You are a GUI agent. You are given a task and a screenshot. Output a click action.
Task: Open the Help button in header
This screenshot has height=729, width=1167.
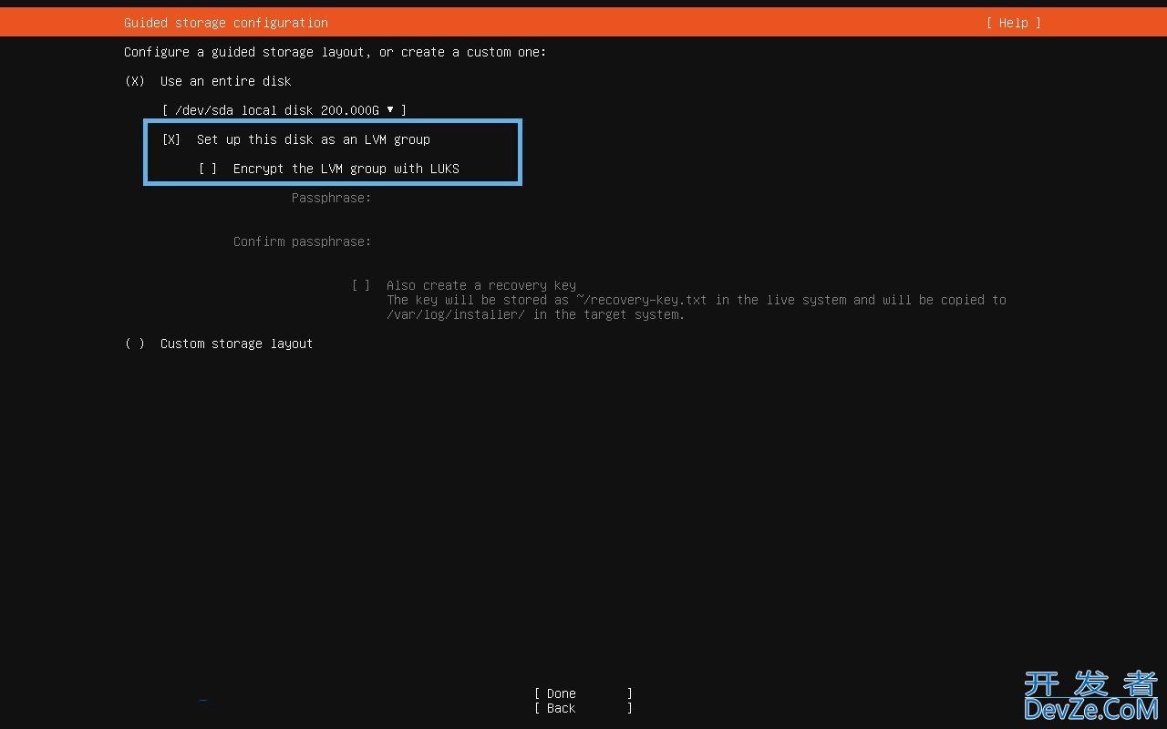pos(1013,23)
